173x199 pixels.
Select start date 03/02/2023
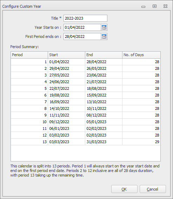pyautogui.click(x=67, y=135)
